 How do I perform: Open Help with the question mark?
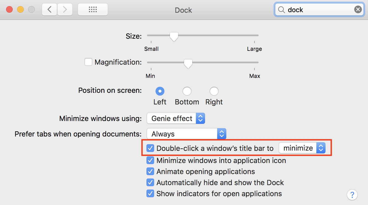352,194
